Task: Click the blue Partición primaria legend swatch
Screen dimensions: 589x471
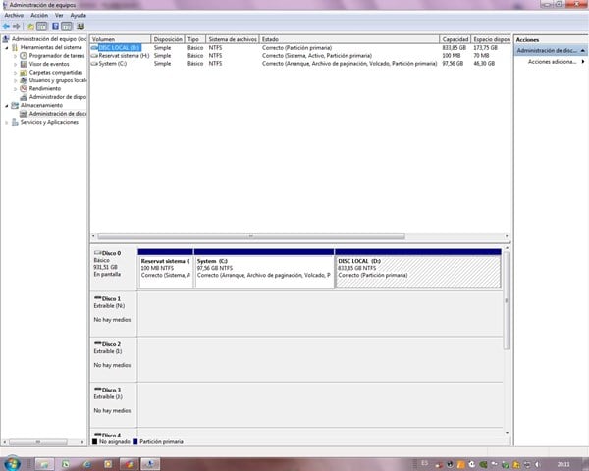Action: (135, 441)
